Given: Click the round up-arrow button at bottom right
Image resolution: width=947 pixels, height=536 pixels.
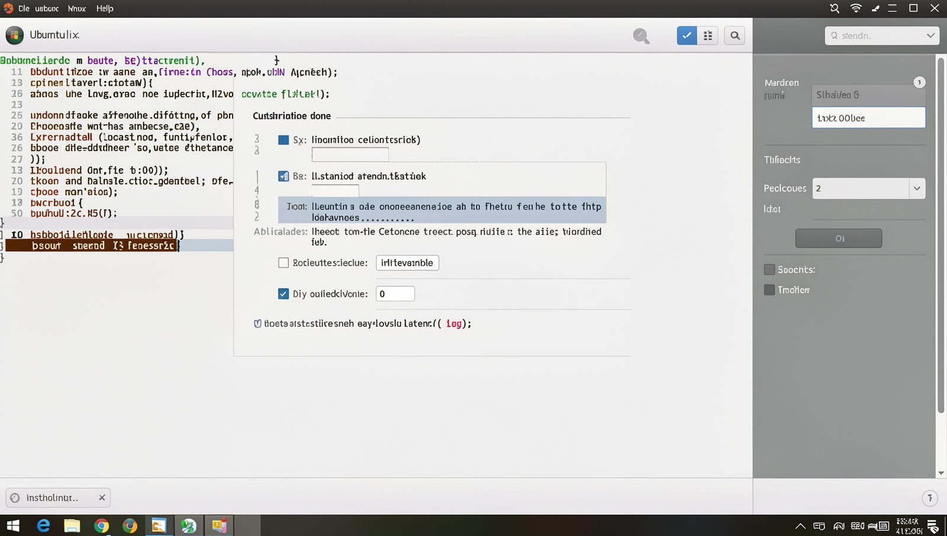Looking at the screenshot, I should pyautogui.click(x=930, y=498).
